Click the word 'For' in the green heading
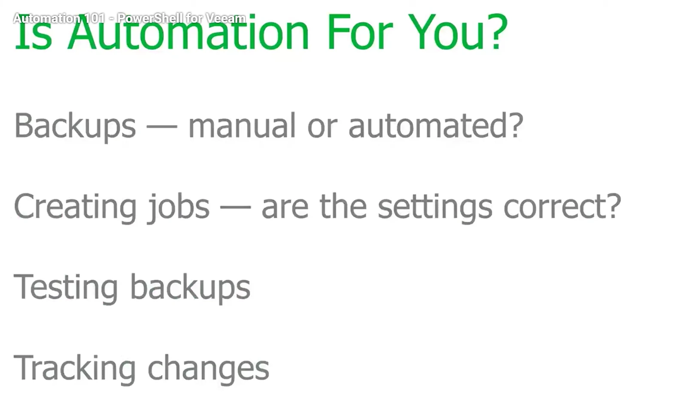The height and width of the screenshot is (406, 674). coord(359,32)
